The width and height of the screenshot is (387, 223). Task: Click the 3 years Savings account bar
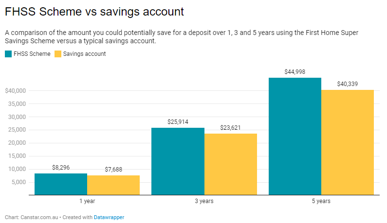click(x=230, y=164)
